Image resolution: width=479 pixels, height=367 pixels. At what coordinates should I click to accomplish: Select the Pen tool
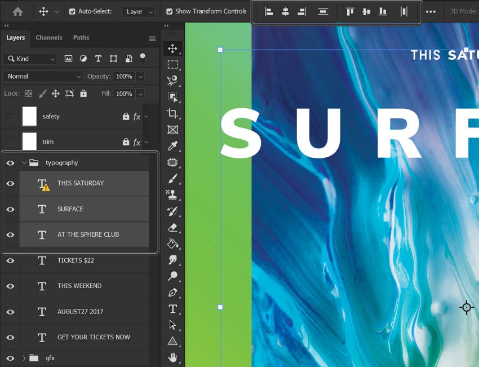(x=172, y=293)
